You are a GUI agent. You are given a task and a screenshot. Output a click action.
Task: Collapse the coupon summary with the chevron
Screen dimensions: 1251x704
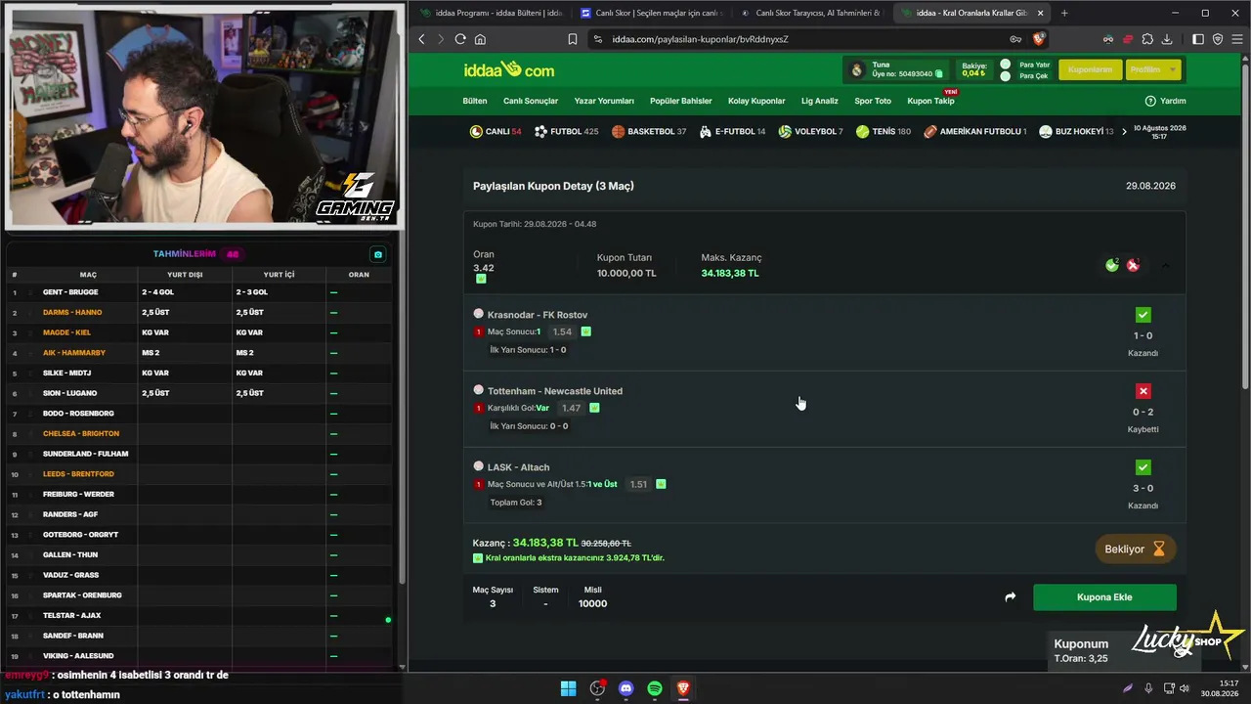[1165, 265]
